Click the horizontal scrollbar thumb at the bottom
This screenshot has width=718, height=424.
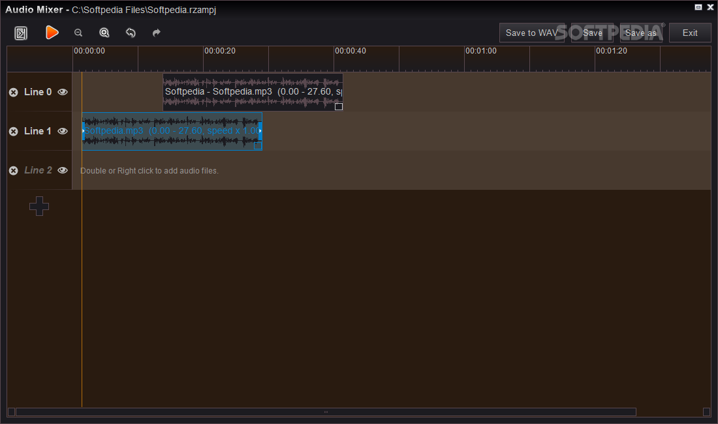[x=326, y=412]
